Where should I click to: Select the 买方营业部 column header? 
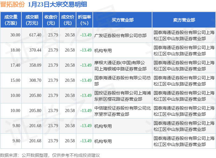[123, 20]
